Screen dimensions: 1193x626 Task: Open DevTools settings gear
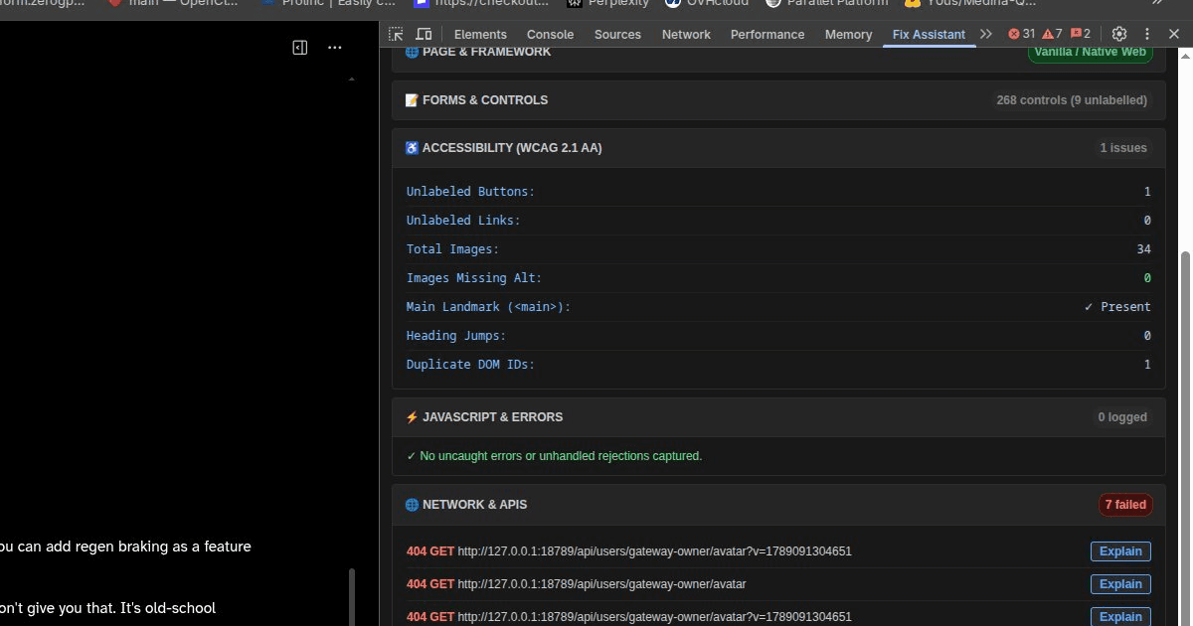point(1118,34)
